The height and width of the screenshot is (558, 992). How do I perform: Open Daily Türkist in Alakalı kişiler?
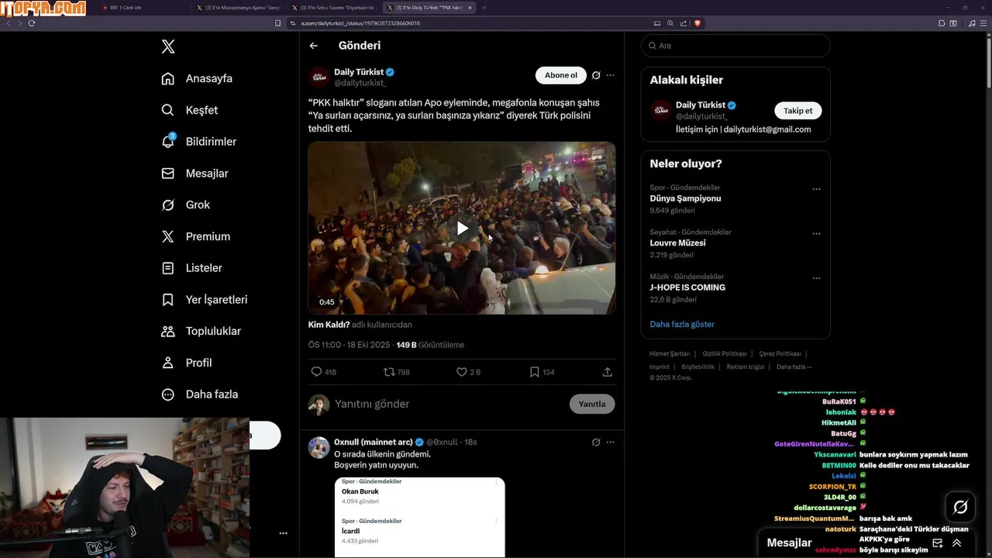(701, 105)
